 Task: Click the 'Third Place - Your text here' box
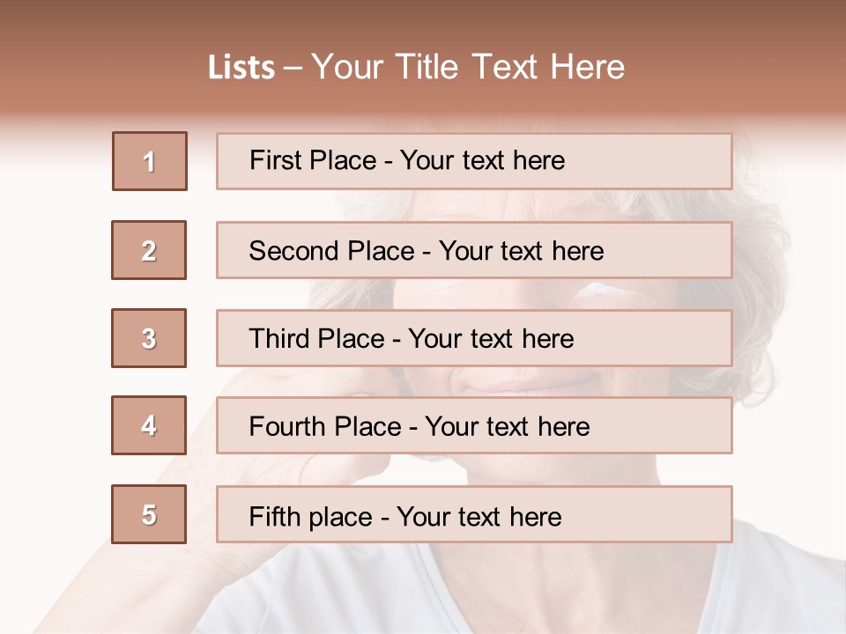[x=474, y=338]
